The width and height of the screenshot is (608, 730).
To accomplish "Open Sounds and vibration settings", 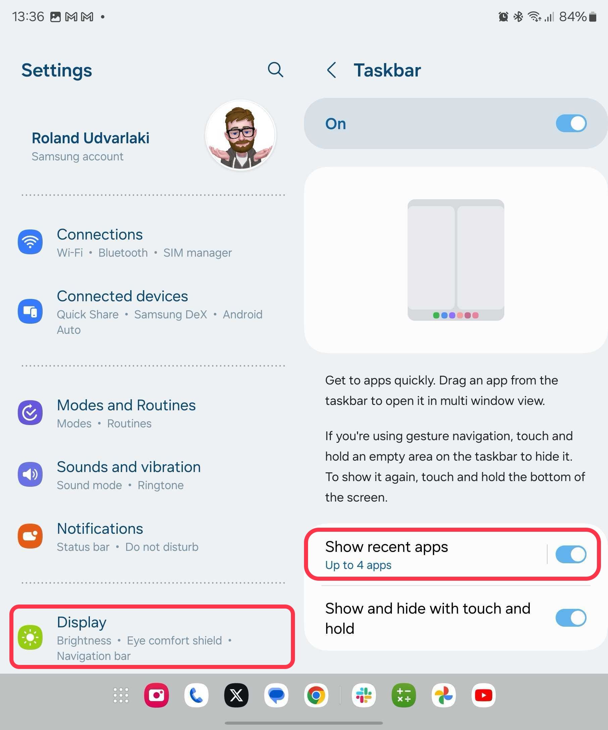I will 152,474.
